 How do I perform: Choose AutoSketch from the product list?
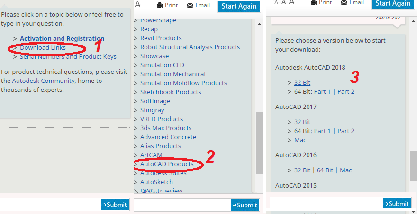[157, 182]
